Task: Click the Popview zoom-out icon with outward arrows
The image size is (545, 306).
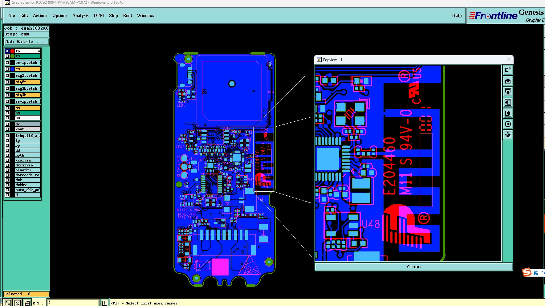Action: coord(508,135)
